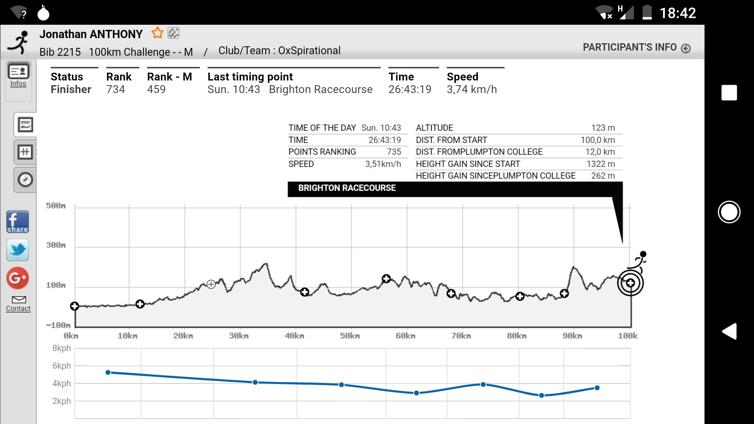
Task: Select the gray checkpoint marker near 25km
Action: [211, 284]
